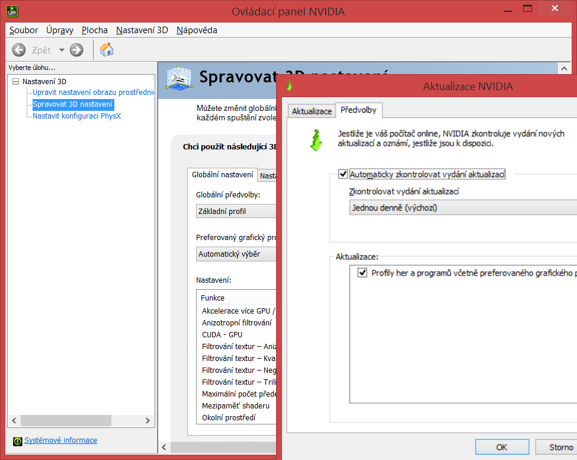Click the System information icon at bottom
The height and width of the screenshot is (460, 577).
click(x=17, y=441)
